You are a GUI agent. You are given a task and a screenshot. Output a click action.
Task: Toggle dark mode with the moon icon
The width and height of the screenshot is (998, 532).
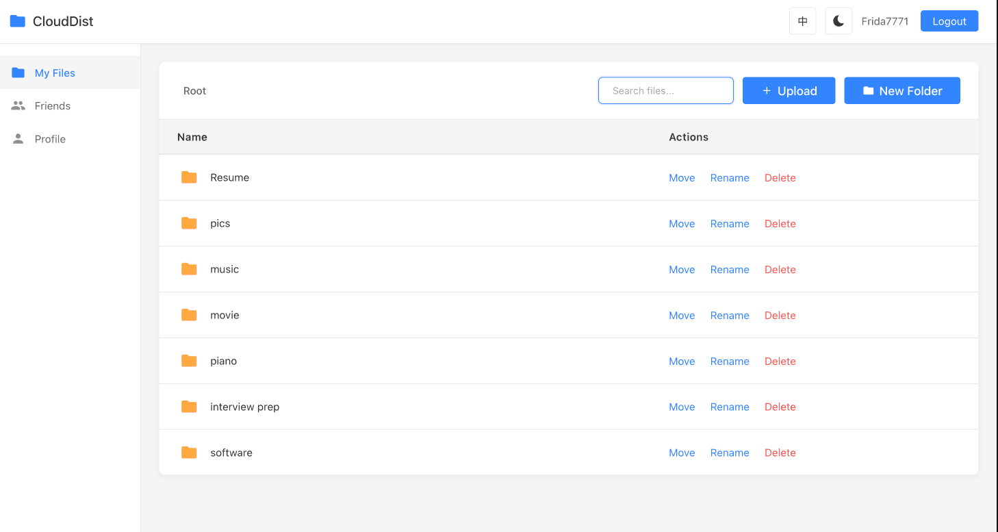pyautogui.click(x=839, y=21)
